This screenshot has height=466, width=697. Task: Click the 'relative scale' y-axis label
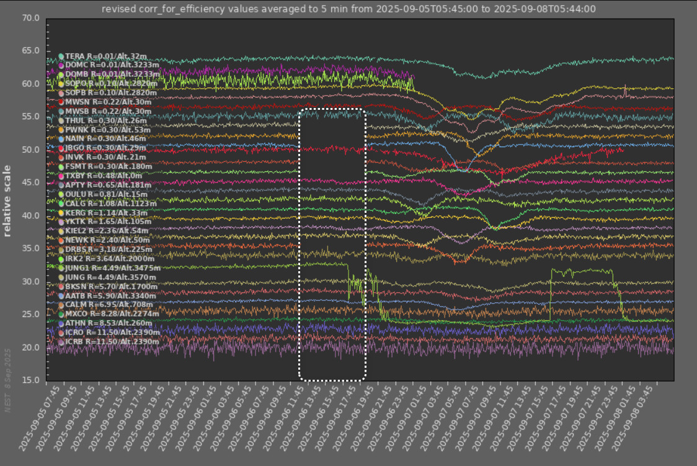pos(8,200)
